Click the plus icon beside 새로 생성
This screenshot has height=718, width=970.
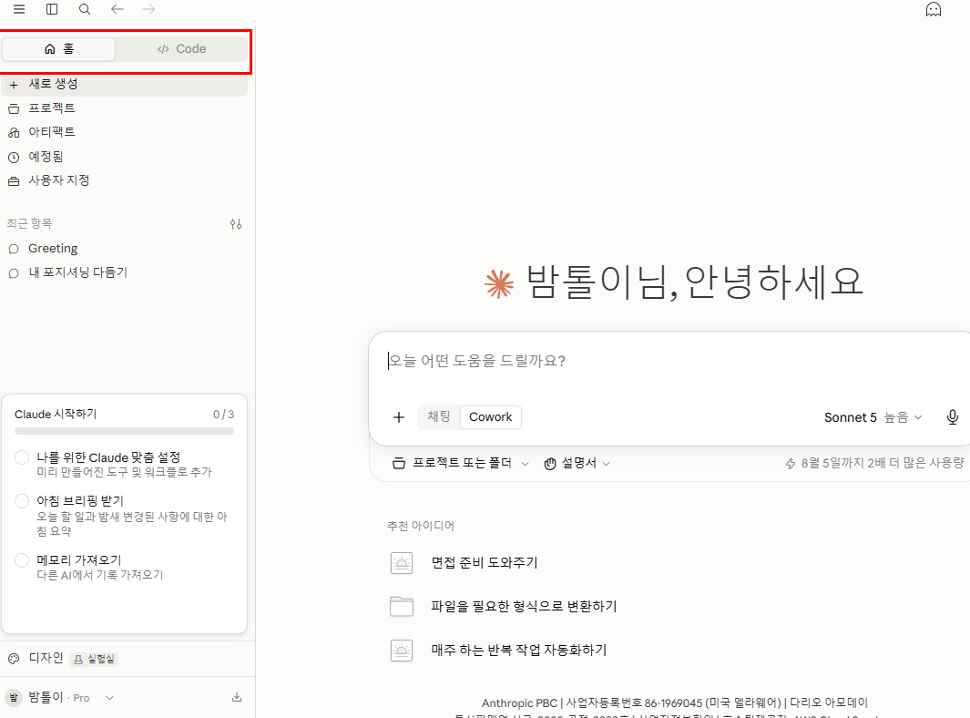click(x=14, y=85)
